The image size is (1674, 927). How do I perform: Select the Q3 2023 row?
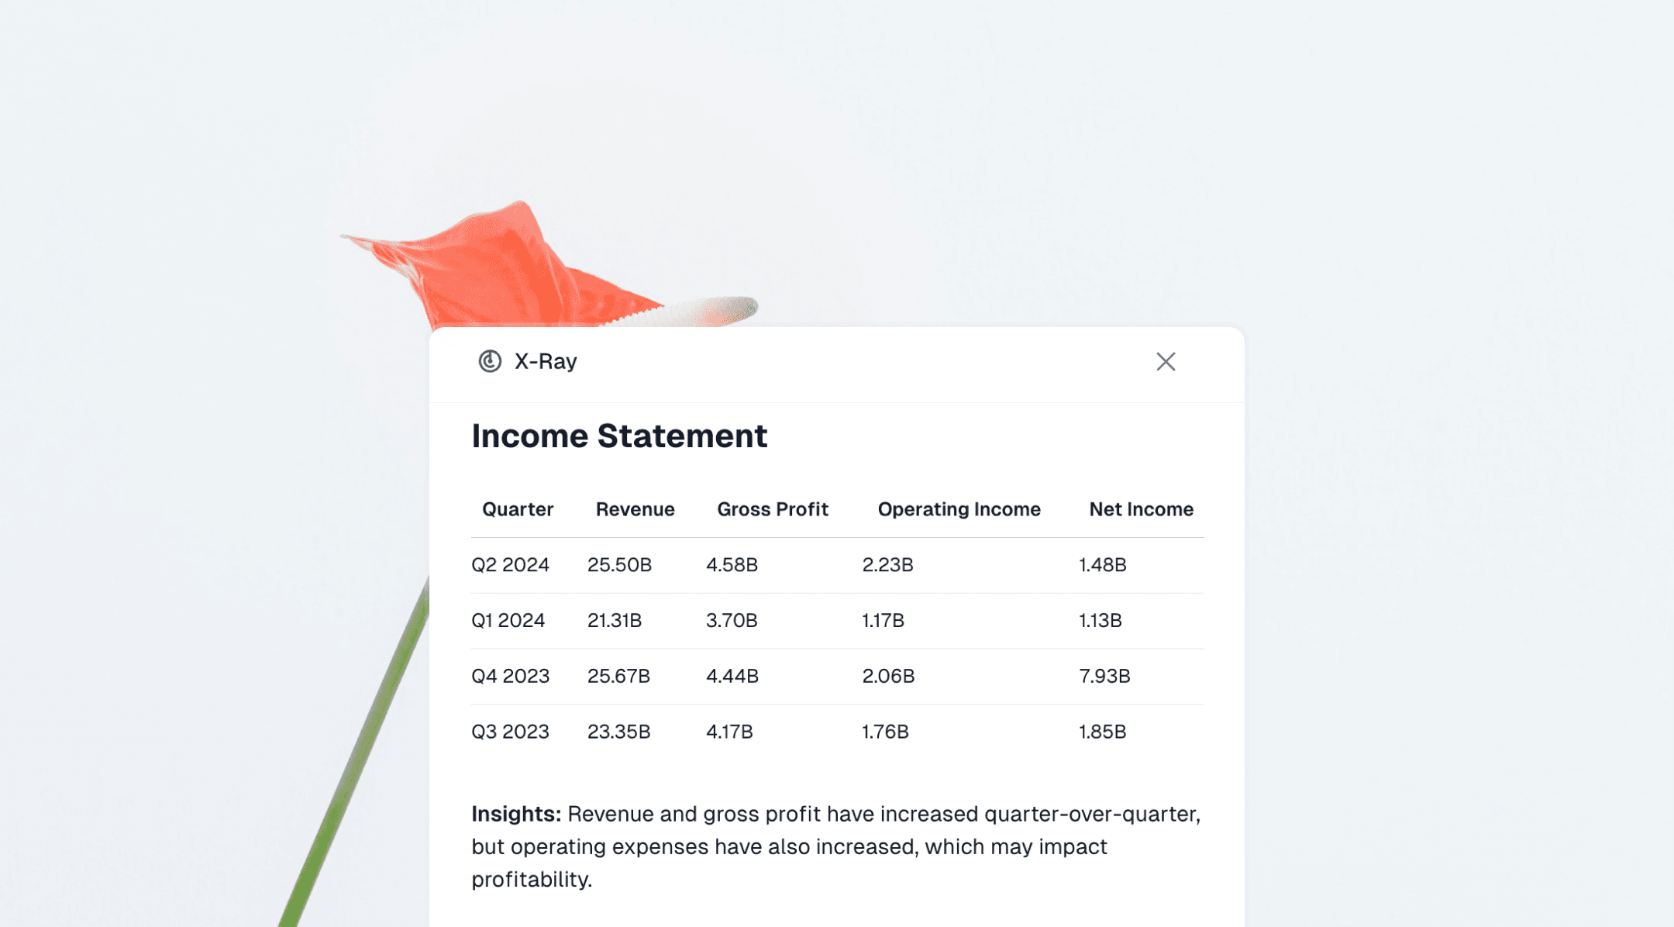click(511, 731)
